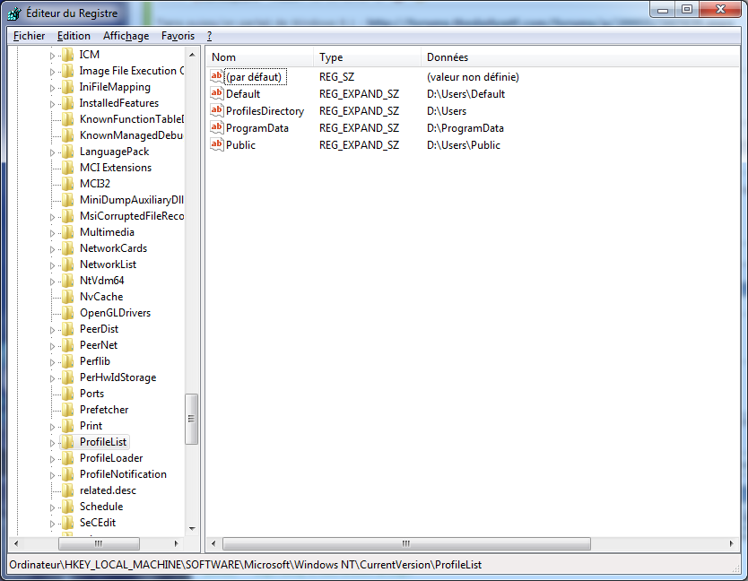Expand the PeerNet tree node
This screenshot has height=581, width=748.
[52, 345]
